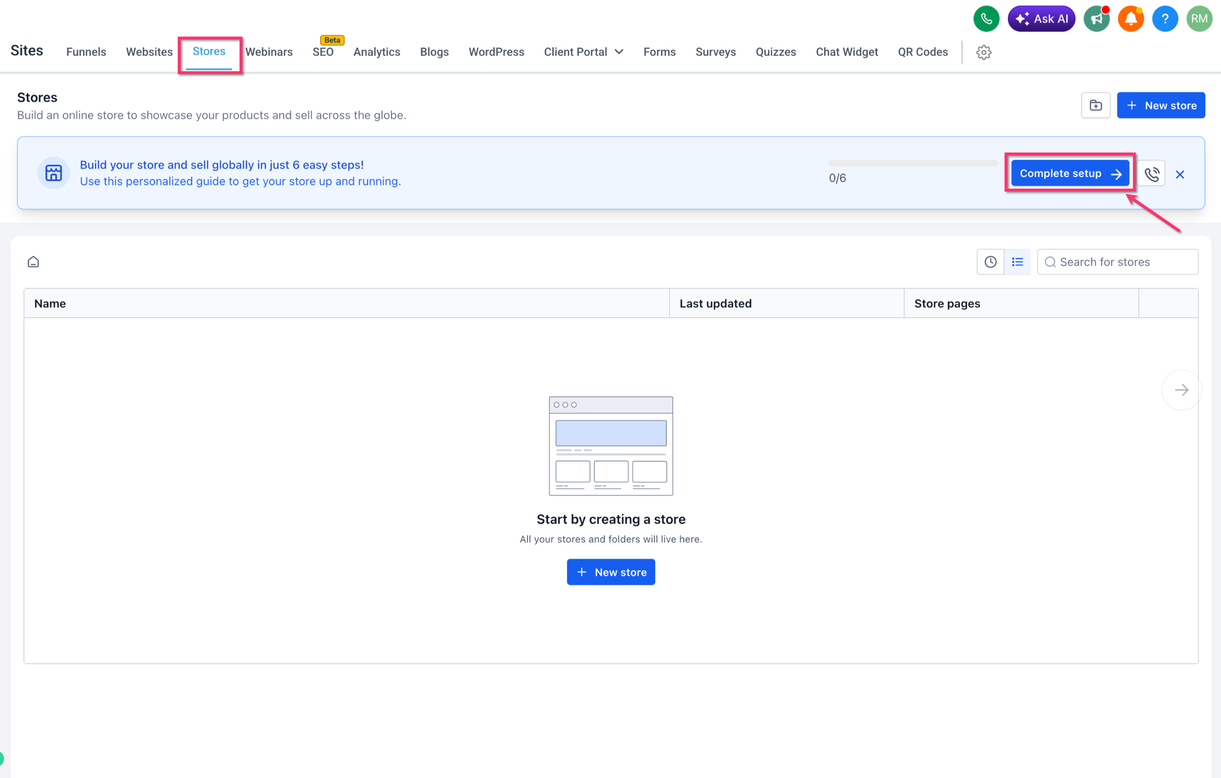Click the green phone dialer icon
1221x778 pixels.
coord(986,19)
